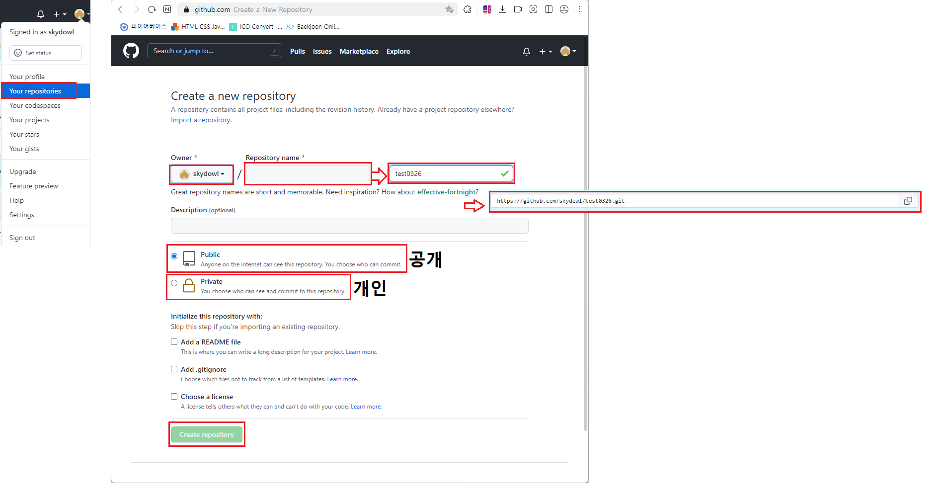
Task: Copy the repository URL with the copy icon
Action: (908, 201)
